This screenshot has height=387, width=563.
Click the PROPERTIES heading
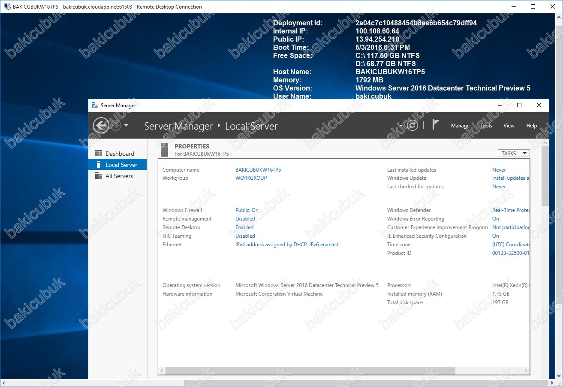192,146
